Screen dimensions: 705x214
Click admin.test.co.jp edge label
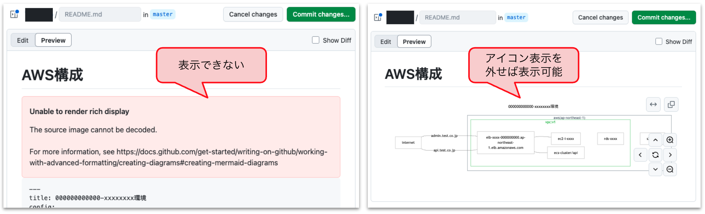click(444, 135)
